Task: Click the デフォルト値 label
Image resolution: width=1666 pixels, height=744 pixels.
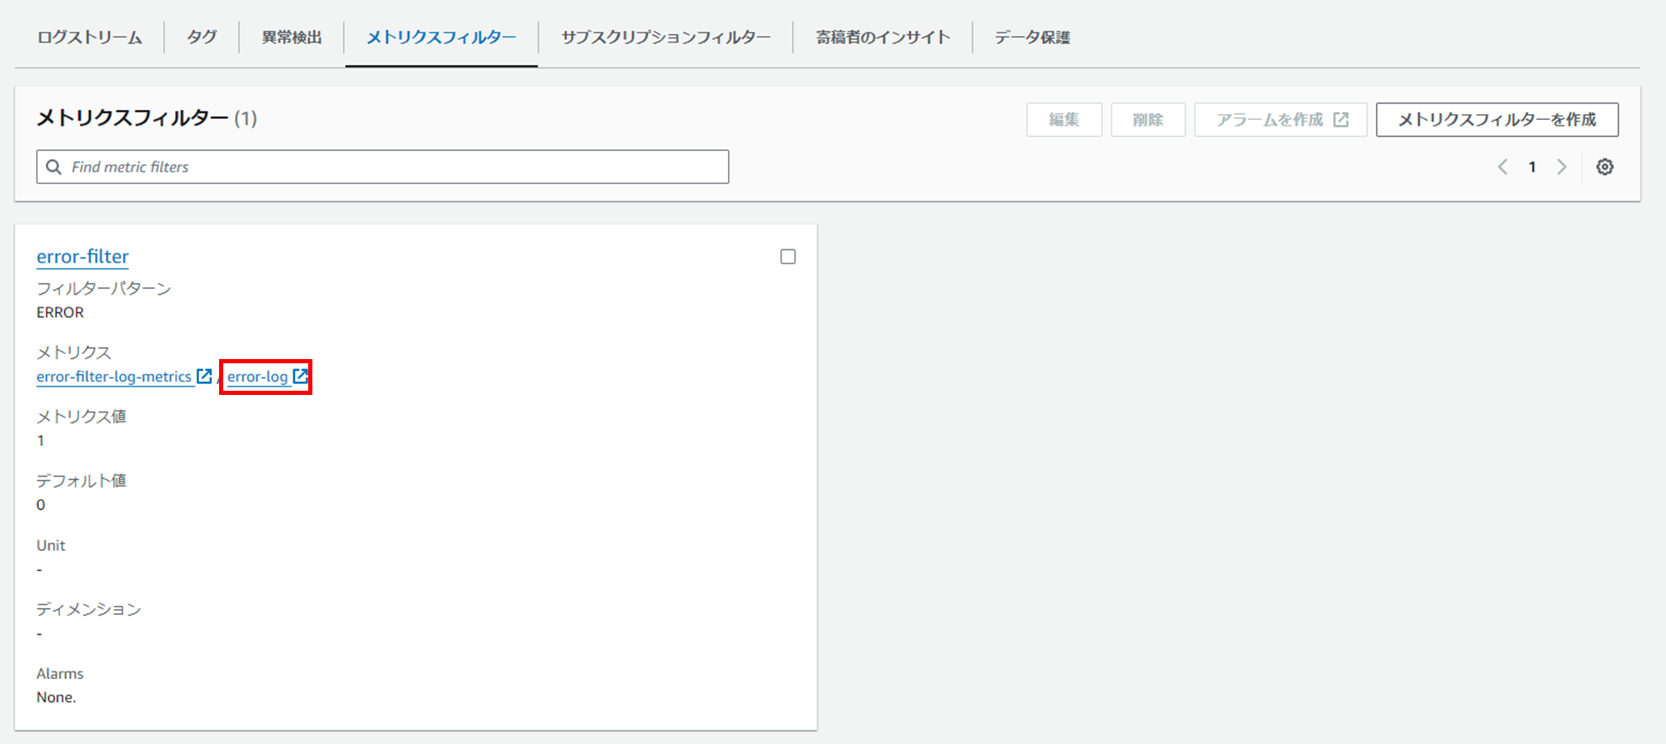Action: point(82,481)
